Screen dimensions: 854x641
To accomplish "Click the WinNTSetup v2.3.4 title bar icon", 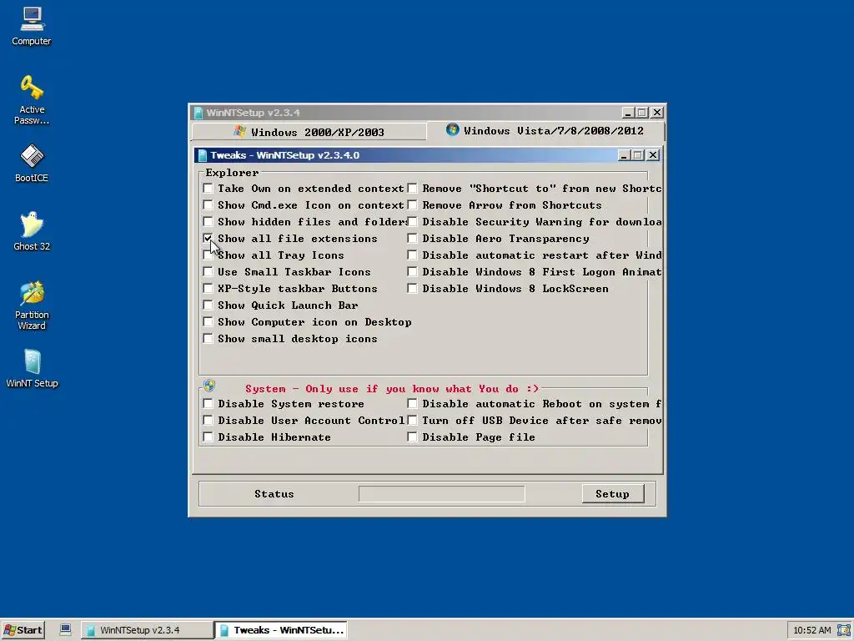I will pyautogui.click(x=198, y=113).
